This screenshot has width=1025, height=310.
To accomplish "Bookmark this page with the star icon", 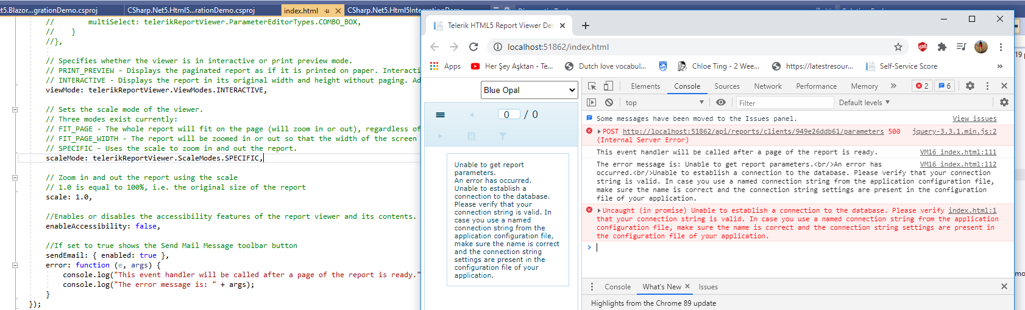I will coord(898,47).
